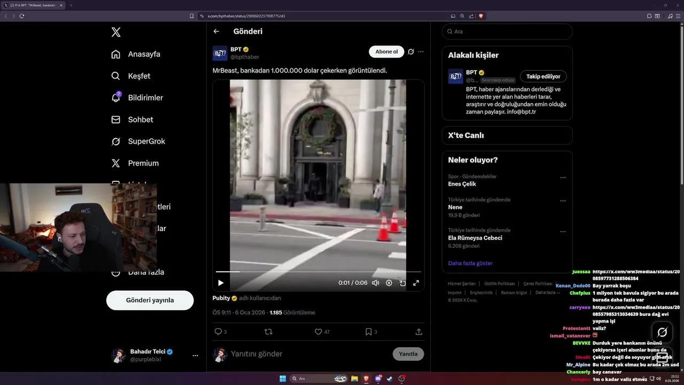Open Bahadır Telci account menu
The image size is (684, 385).
point(155,356)
